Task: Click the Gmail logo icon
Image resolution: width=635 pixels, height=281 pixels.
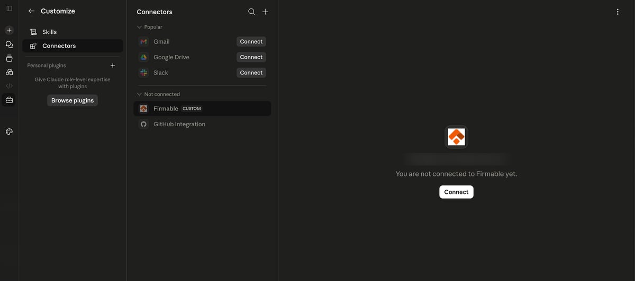Action: pyautogui.click(x=143, y=42)
